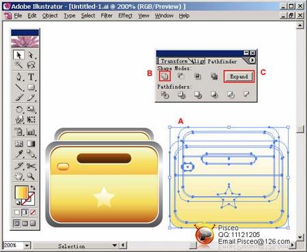This screenshot has height=252, width=307.
Task: Select the Eyedropper tool
Action: [x=18, y=154]
